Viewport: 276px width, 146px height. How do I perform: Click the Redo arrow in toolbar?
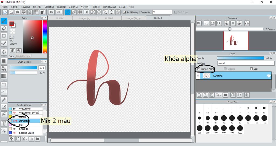[x=59, y=12]
